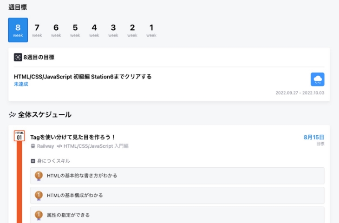Click HTML/CSS/JavaScript 入門編 course label
The width and height of the screenshot is (339, 223).
click(96, 146)
